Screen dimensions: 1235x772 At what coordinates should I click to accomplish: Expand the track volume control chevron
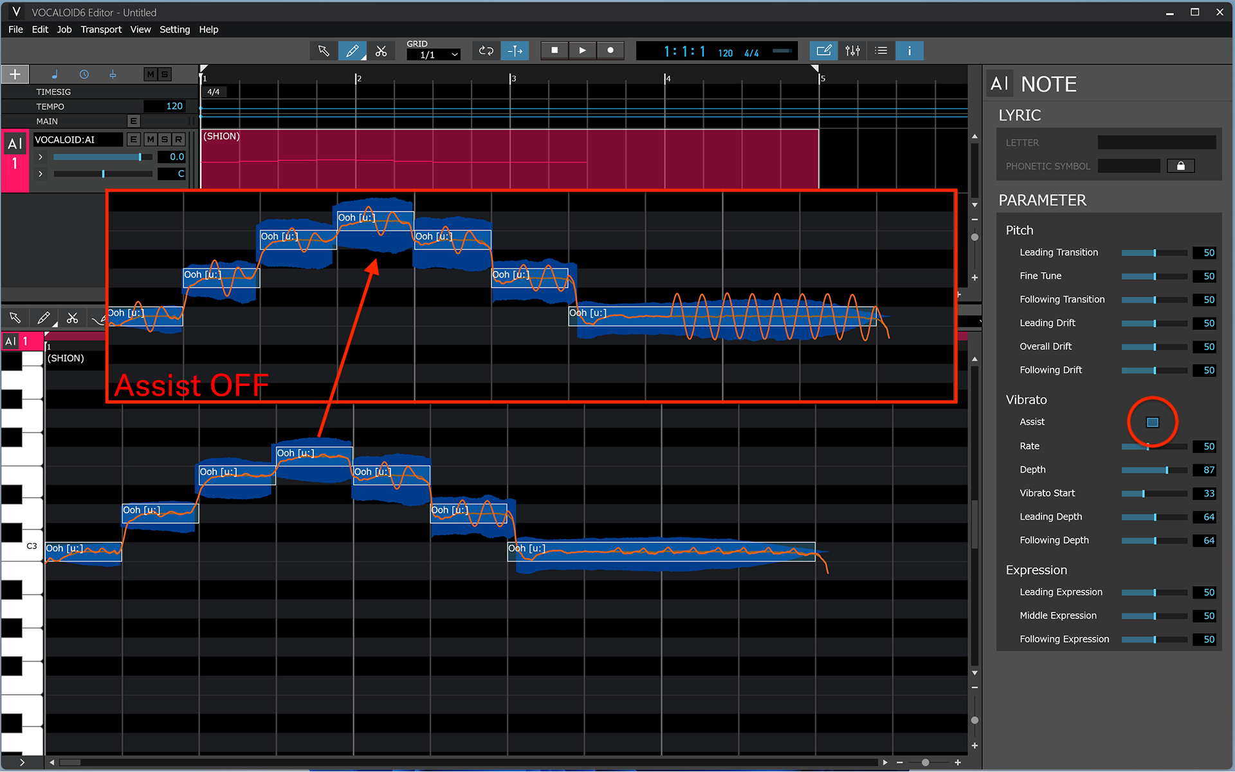click(40, 156)
